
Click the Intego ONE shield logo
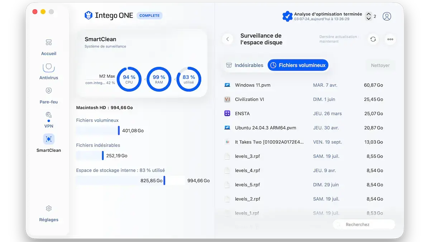coord(88,15)
